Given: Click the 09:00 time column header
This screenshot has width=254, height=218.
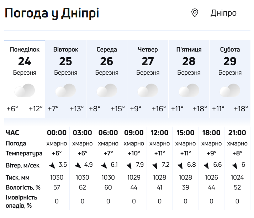Looking at the screenshot, I should 134,133.
